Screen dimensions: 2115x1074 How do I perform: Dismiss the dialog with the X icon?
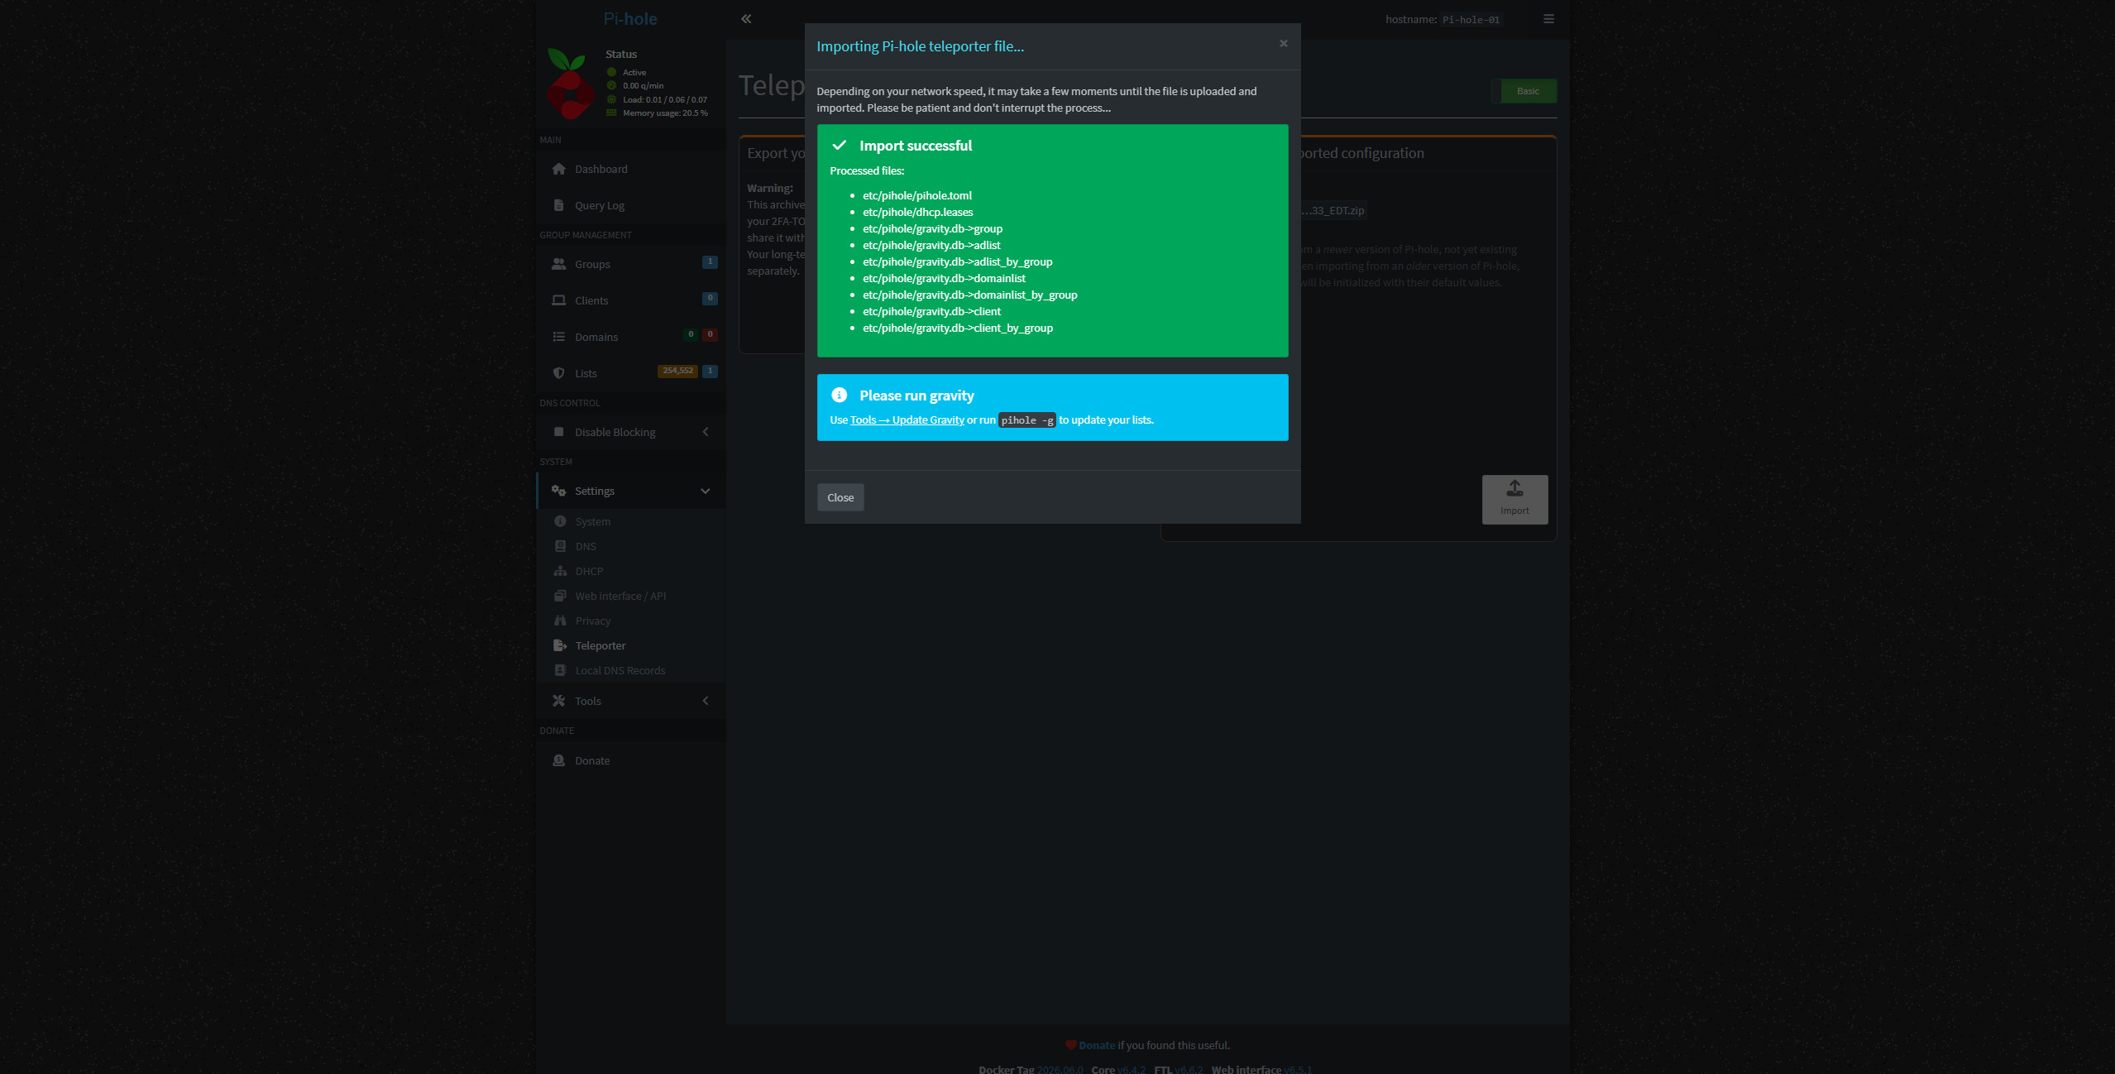pos(1284,43)
